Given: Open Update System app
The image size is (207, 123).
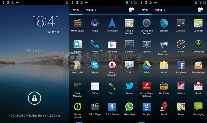Looking at the screenshot, I should tap(78, 107).
